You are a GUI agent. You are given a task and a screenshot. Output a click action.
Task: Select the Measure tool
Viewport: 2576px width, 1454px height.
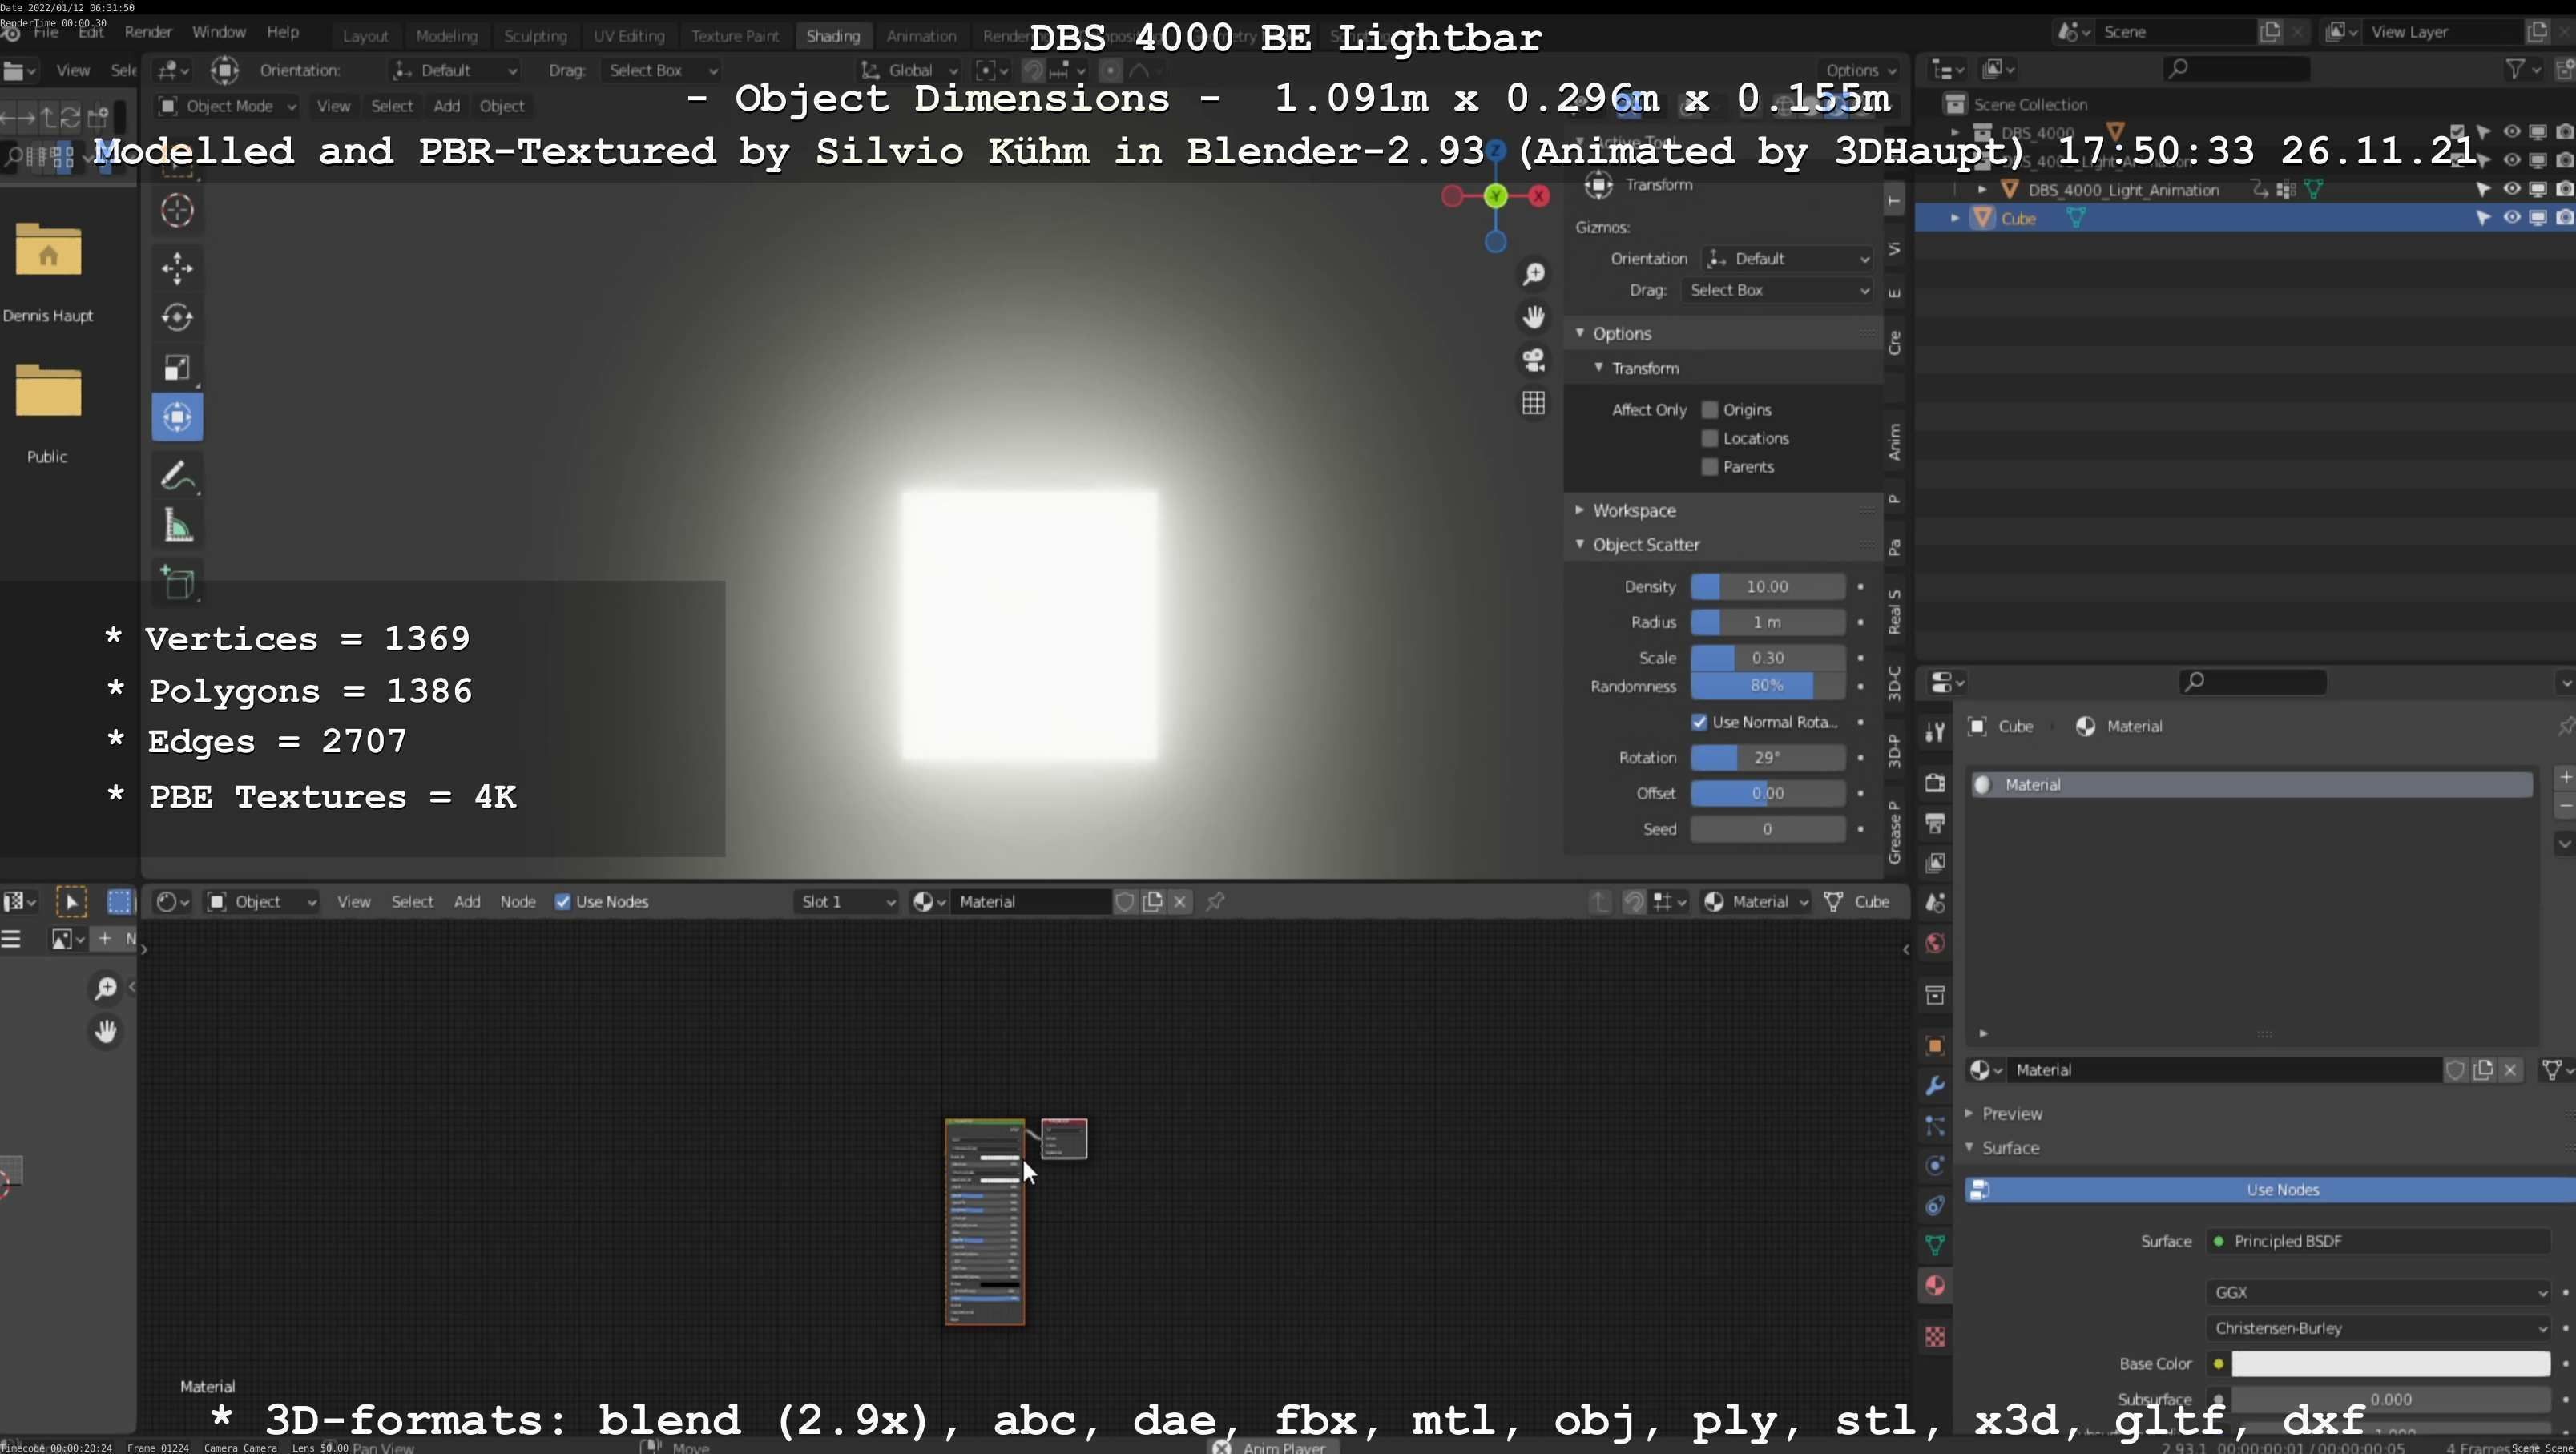pyautogui.click(x=177, y=525)
